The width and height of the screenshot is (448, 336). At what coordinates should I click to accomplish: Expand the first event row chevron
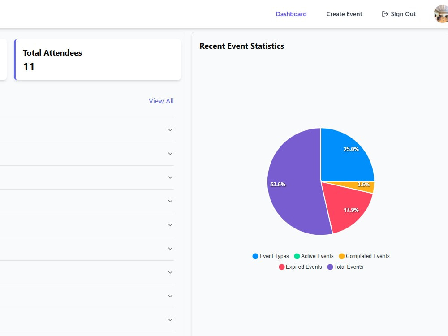coord(170,130)
